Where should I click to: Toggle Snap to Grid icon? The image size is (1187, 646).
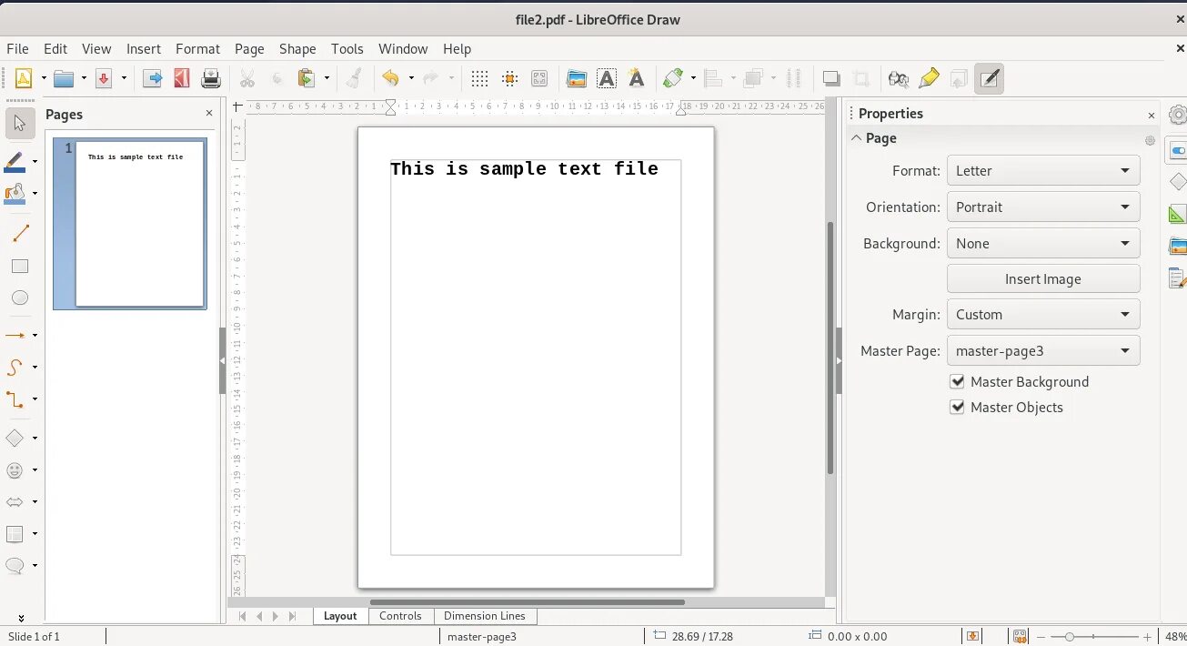(x=509, y=78)
